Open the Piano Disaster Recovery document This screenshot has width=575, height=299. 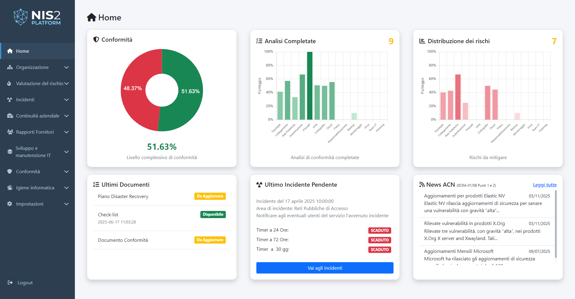click(x=123, y=197)
